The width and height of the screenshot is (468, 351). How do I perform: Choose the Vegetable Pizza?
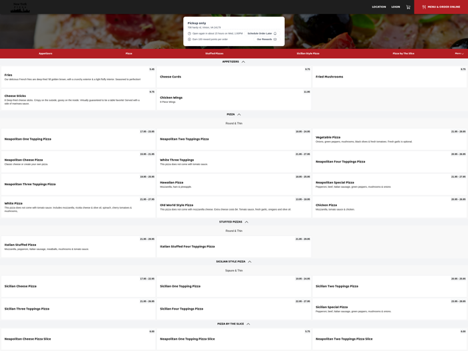(x=390, y=139)
